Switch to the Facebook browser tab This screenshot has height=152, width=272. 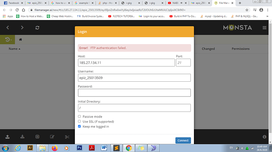[x=13, y=3]
